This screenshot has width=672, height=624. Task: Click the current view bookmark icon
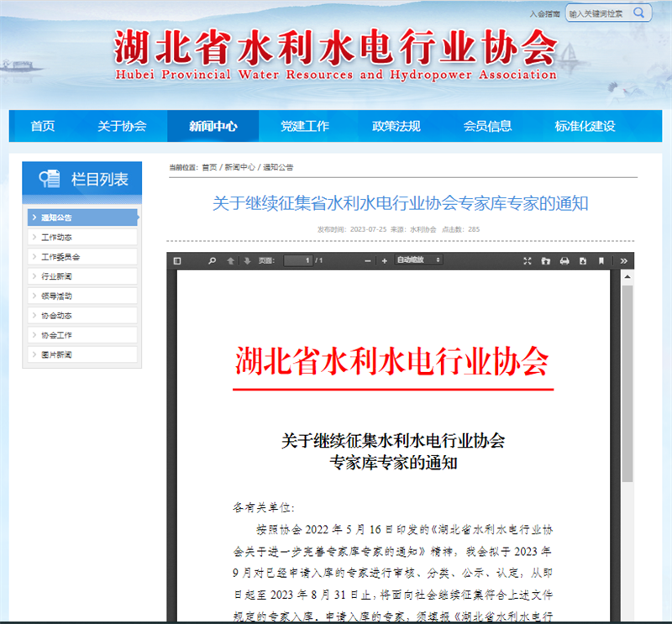click(601, 260)
